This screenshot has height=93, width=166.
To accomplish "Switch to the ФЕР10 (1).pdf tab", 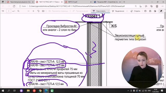I will click(78, 2).
